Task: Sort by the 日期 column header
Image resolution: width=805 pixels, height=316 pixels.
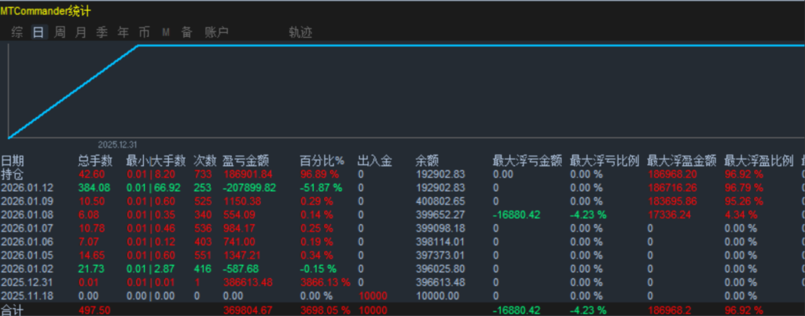Action: (x=13, y=161)
